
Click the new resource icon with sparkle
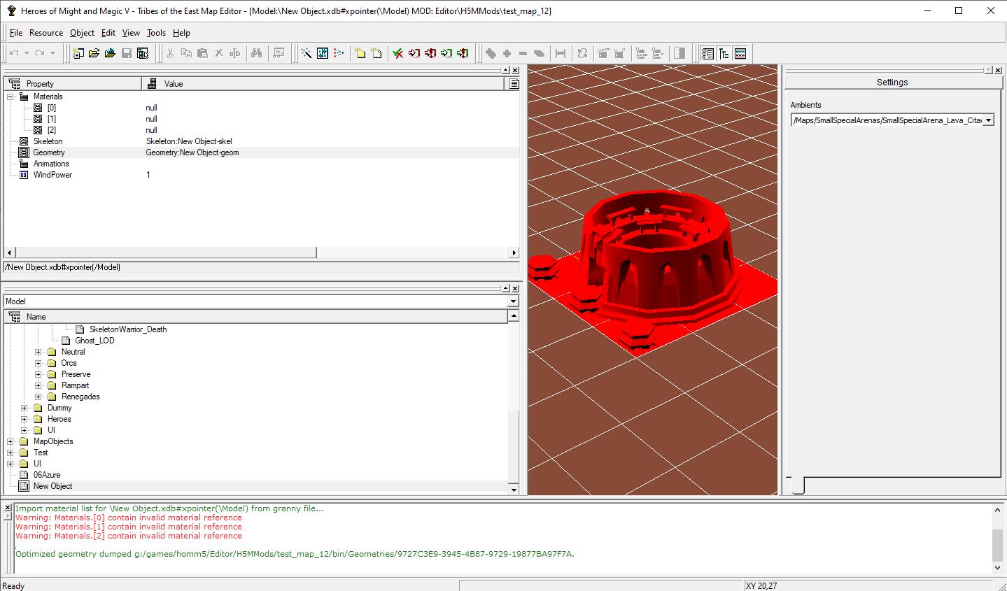point(78,53)
